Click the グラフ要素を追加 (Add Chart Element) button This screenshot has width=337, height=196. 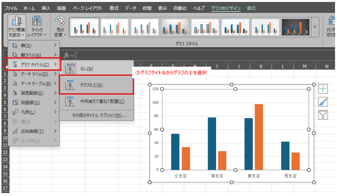17,27
